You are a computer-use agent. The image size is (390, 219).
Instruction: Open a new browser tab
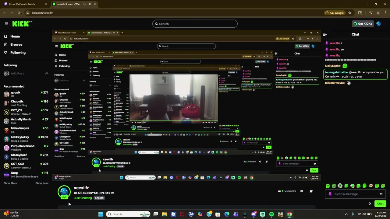[102, 4]
